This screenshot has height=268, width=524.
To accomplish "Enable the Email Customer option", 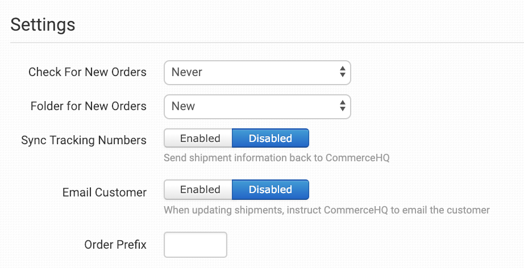I will coord(199,190).
